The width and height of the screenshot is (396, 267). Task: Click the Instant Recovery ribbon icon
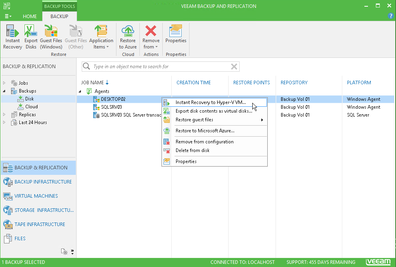tap(12, 37)
